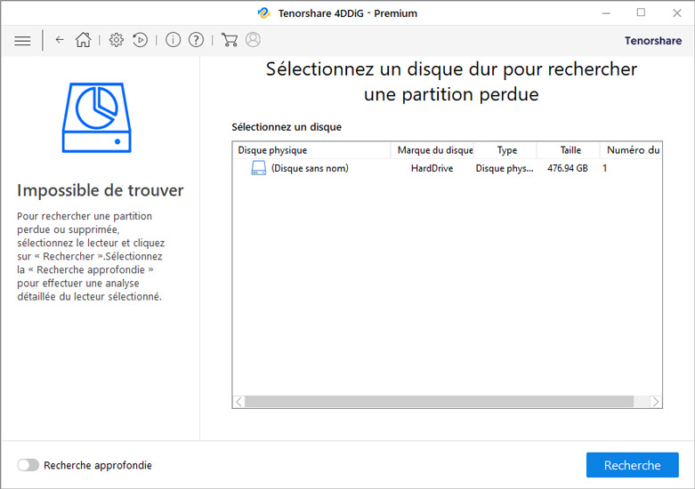Maximize the 4DDiG window

point(641,12)
